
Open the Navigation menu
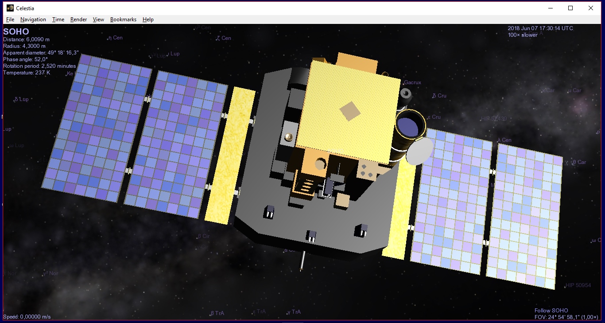(33, 19)
